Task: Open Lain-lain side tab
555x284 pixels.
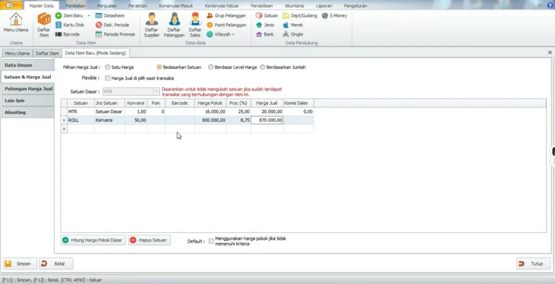Action: 28,101
